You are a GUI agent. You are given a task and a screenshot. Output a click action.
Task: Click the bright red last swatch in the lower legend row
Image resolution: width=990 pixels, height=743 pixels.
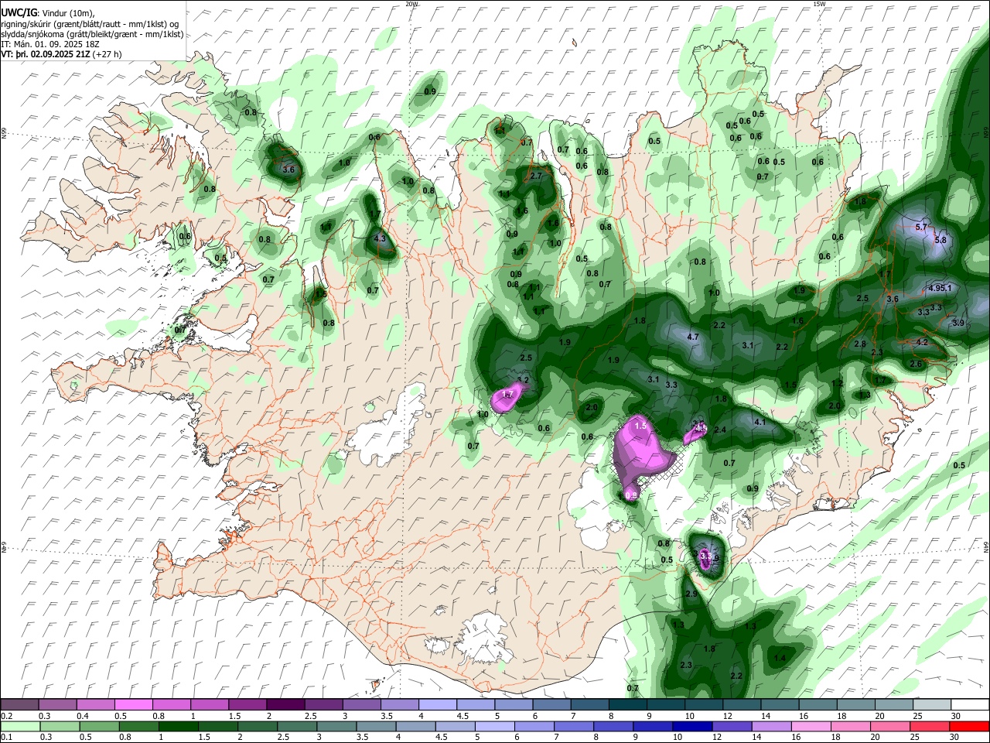coord(969,726)
